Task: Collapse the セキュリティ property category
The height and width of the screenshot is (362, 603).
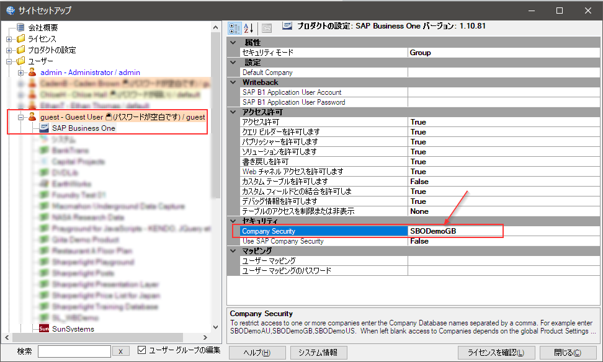Action: pos(233,221)
